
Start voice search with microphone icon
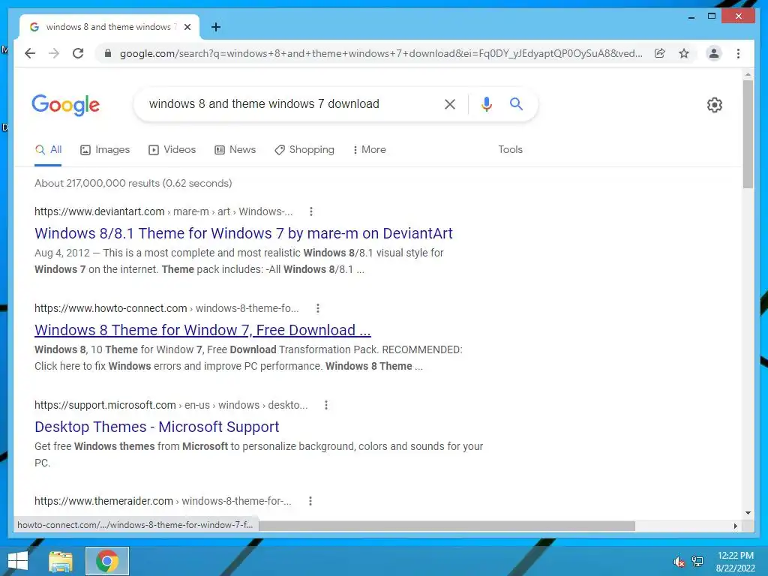[x=486, y=103]
